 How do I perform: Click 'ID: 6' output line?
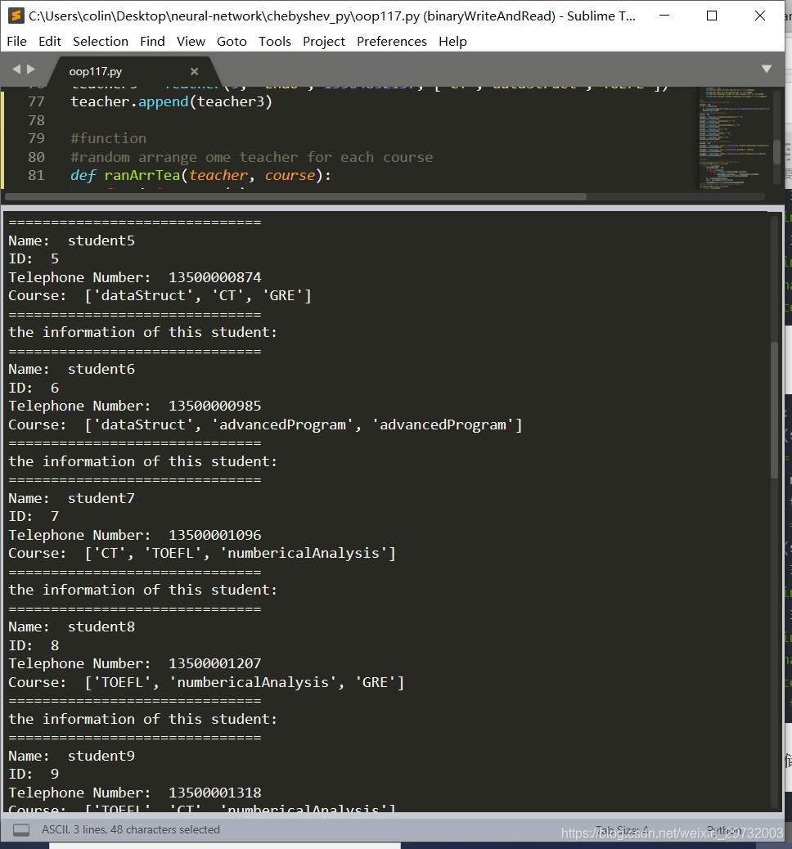[x=34, y=388]
